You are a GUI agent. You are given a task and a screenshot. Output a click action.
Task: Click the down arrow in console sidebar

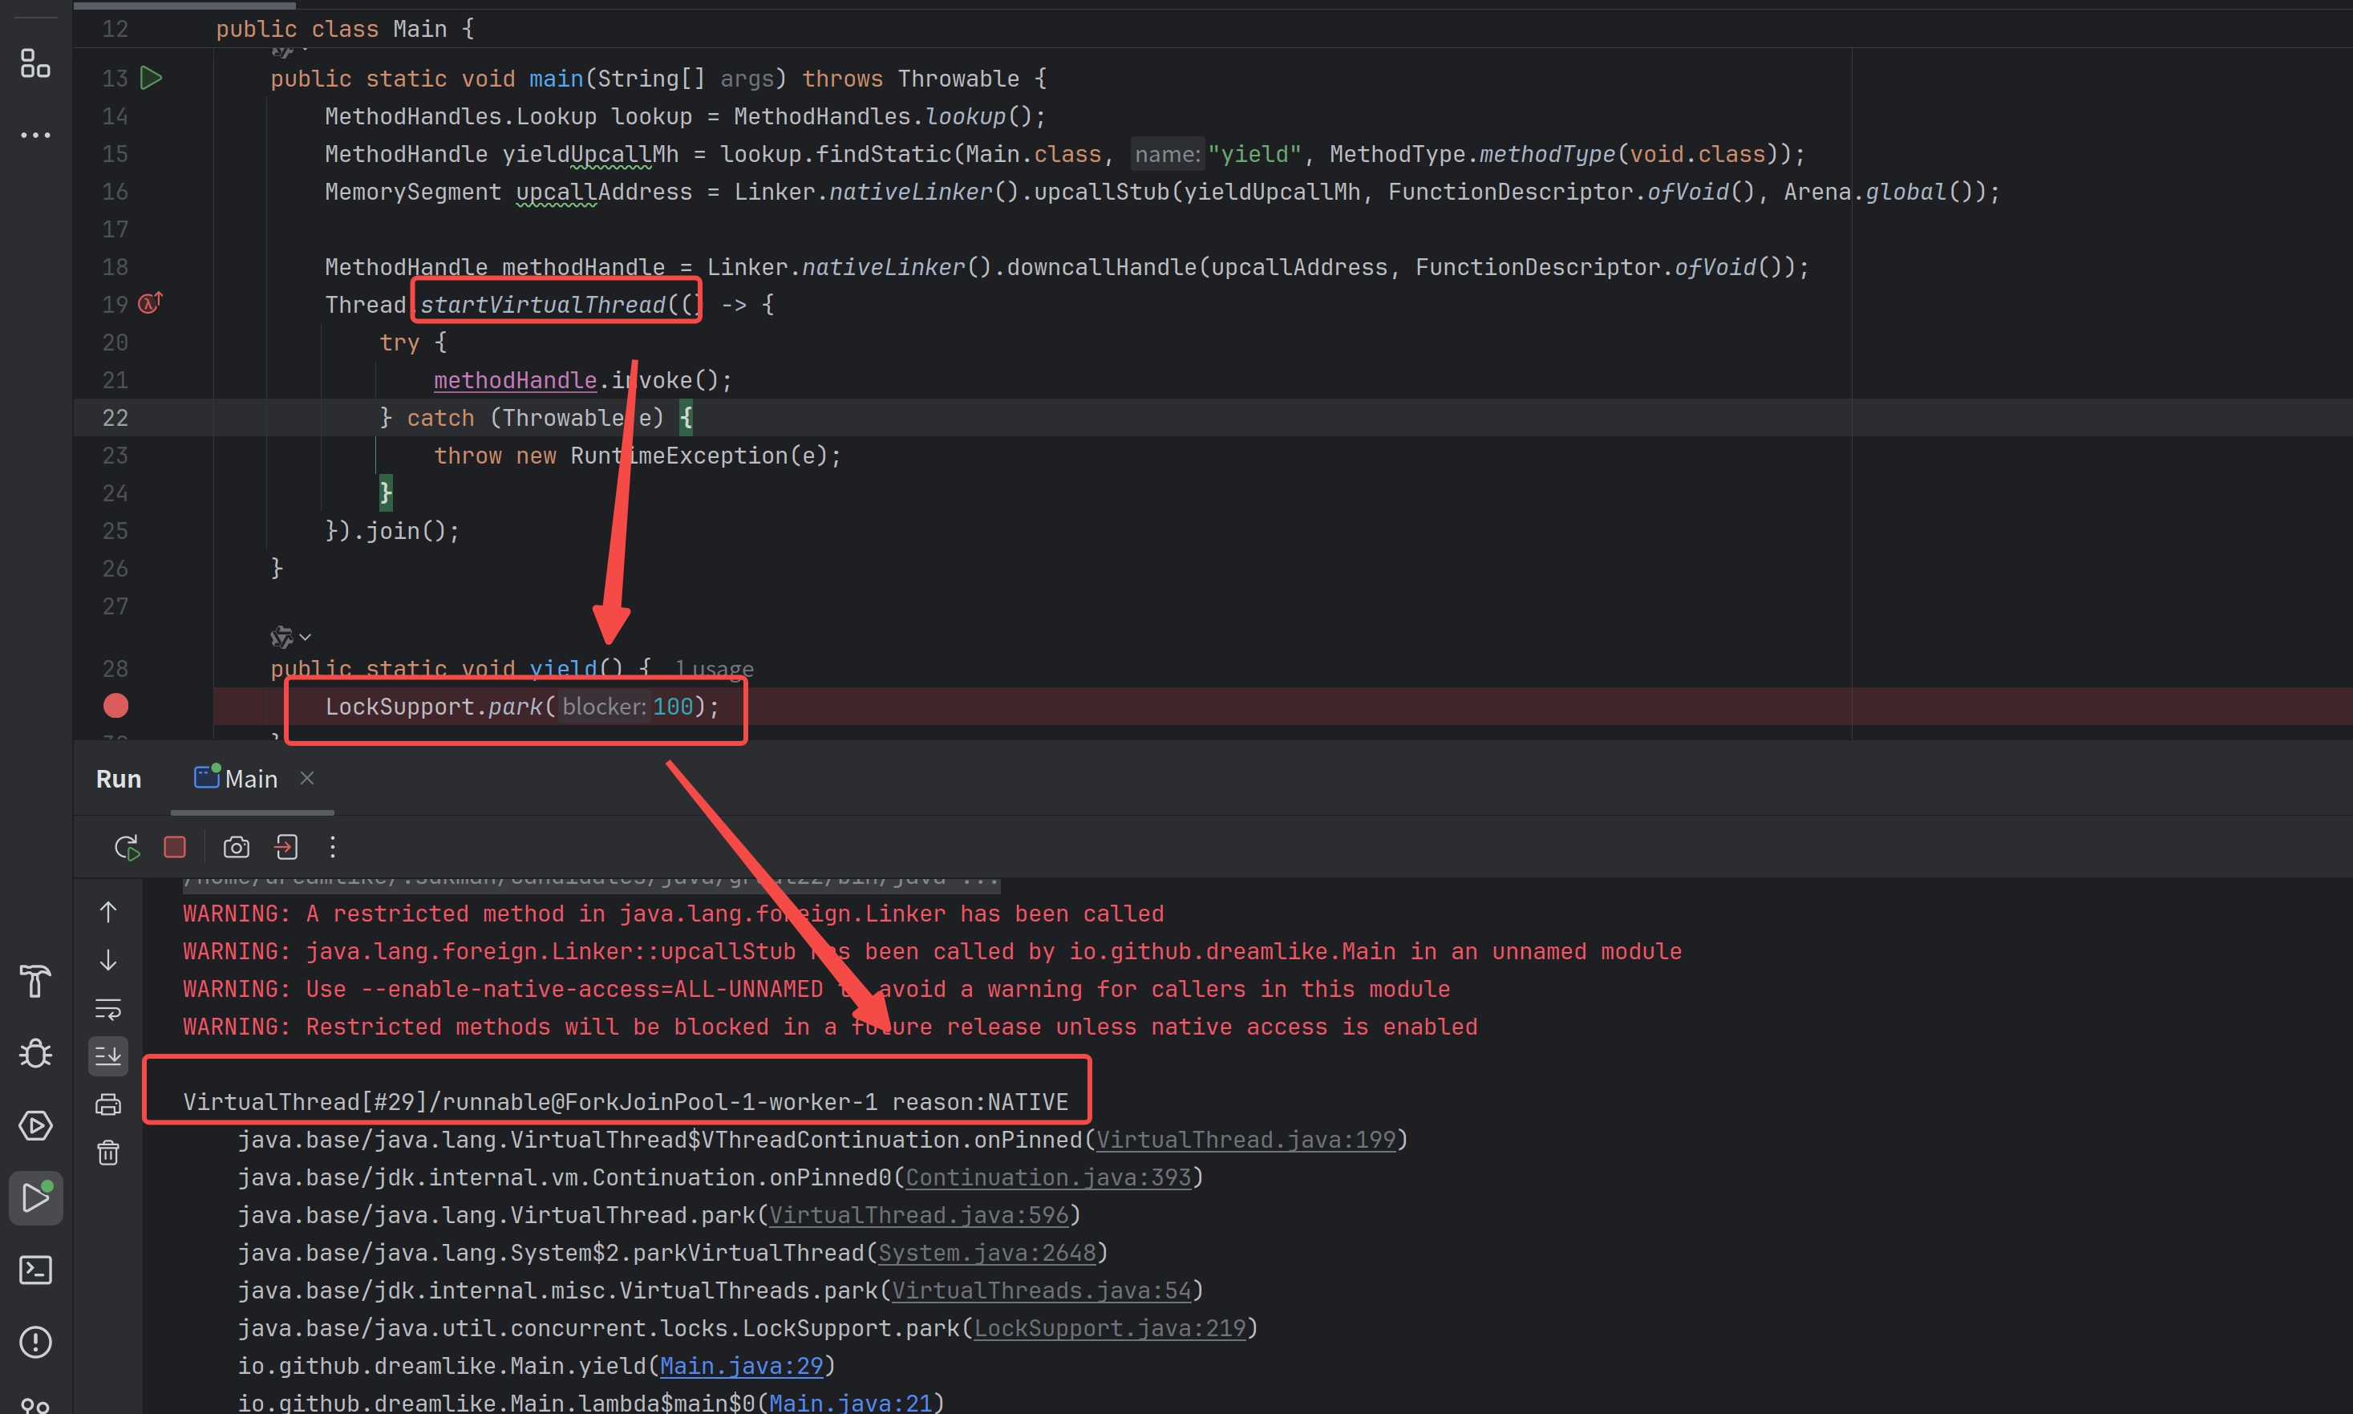pos(108,959)
